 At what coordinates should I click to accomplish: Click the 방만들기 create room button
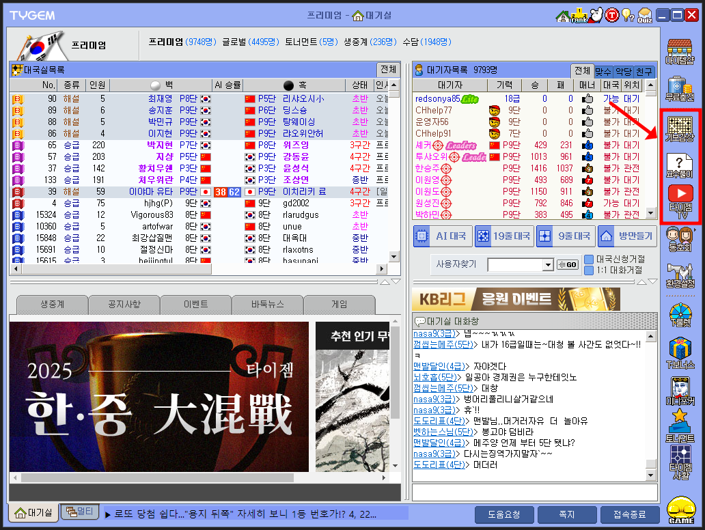(627, 236)
